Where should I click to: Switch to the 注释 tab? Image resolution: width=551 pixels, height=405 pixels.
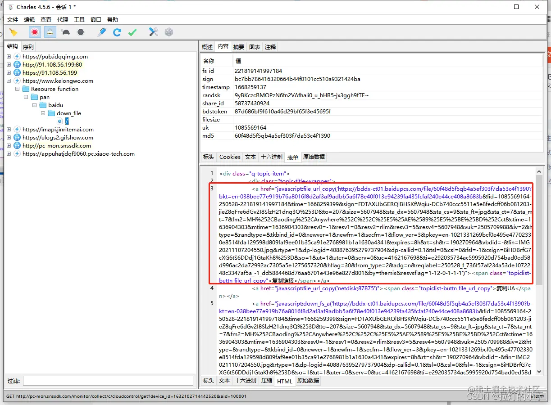(x=270, y=47)
